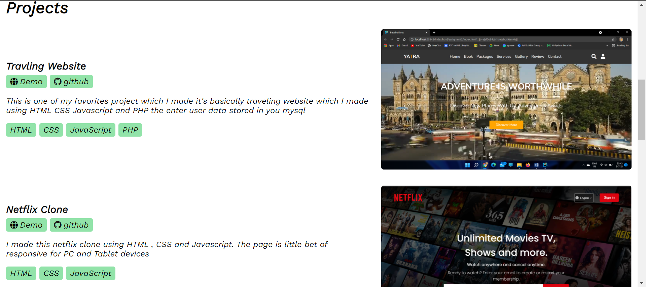Open the Travling Website Demo link
This screenshot has width=646, height=287.
point(26,82)
